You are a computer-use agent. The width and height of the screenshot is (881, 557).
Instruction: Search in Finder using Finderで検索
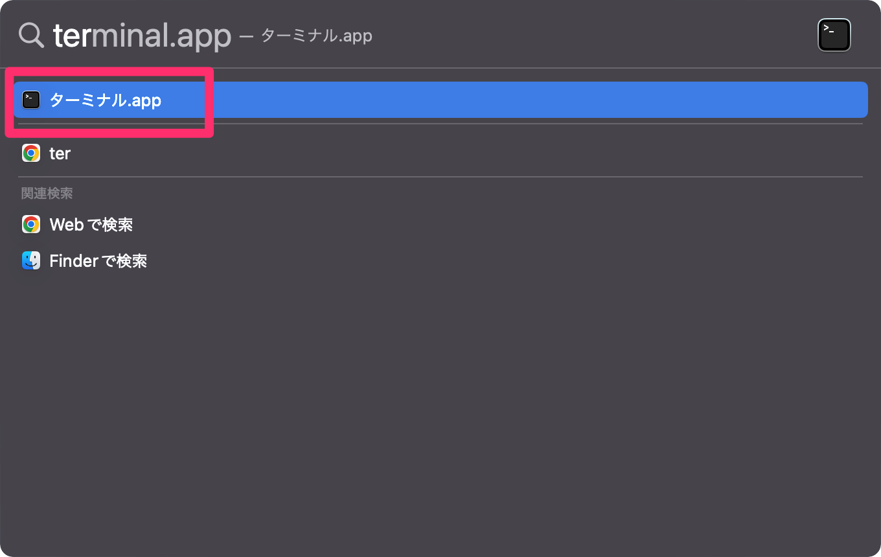98,260
